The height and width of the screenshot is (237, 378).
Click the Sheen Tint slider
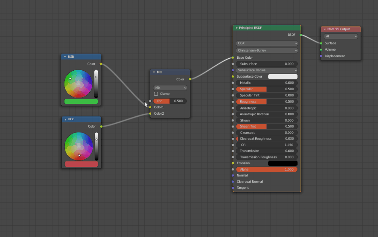click(x=267, y=126)
